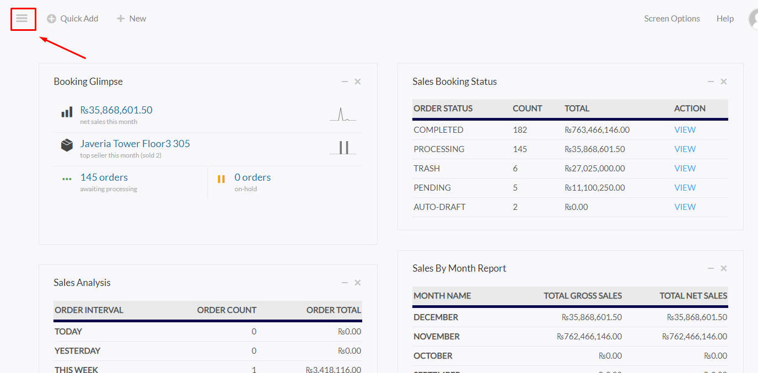Open the user avatar profile icon
The image size is (758, 373).
[x=753, y=19]
